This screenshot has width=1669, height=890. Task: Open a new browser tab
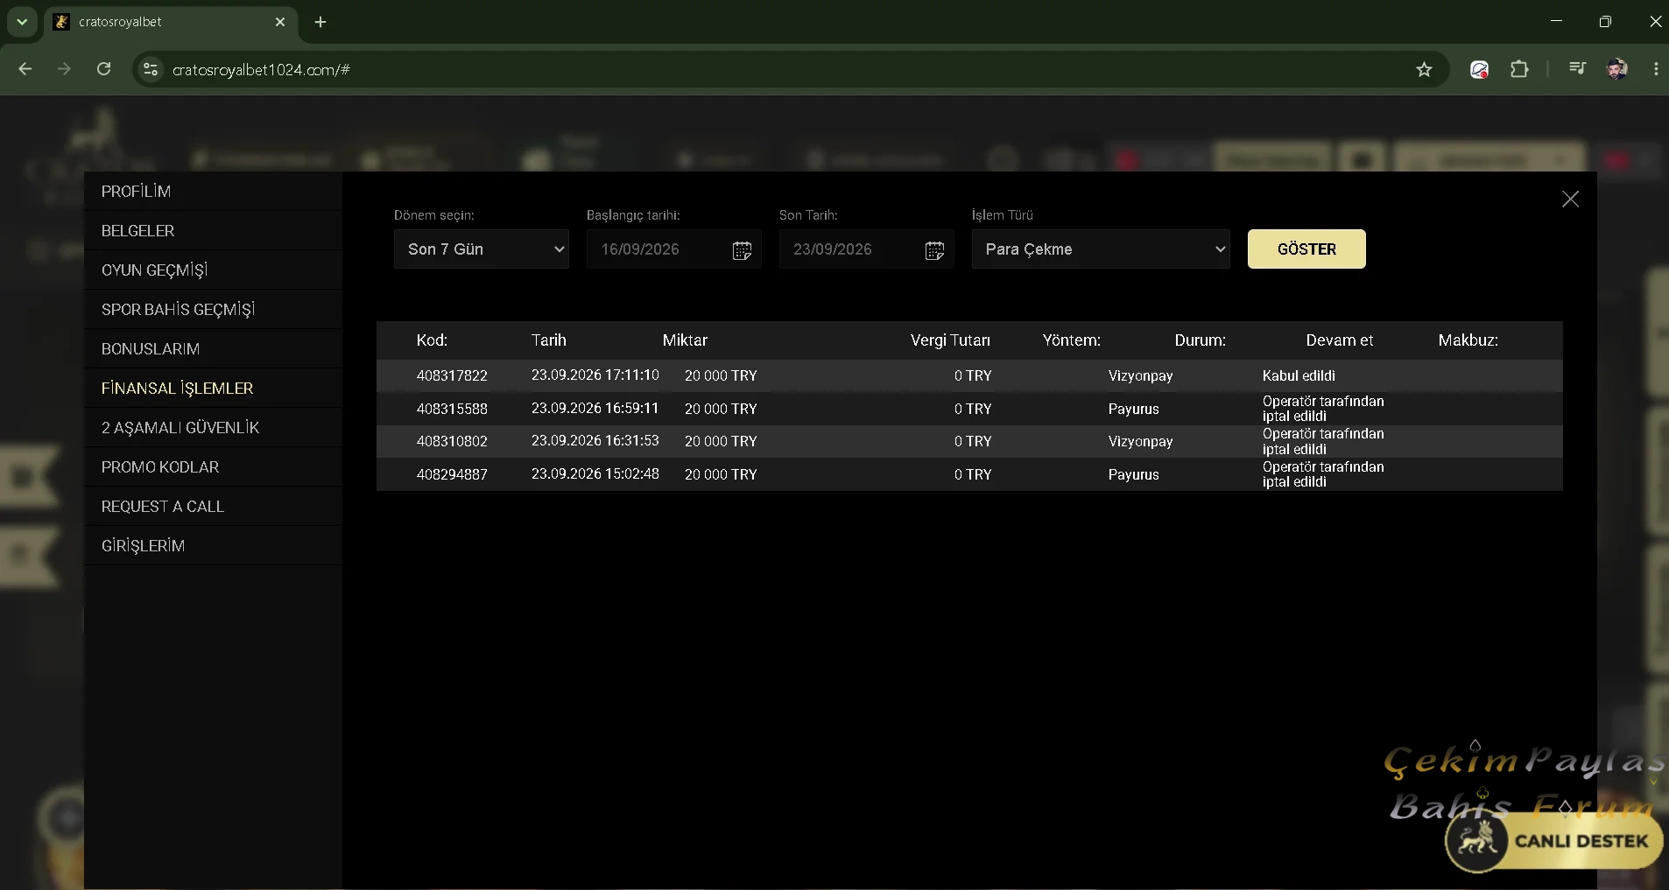pyautogui.click(x=320, y=22)
